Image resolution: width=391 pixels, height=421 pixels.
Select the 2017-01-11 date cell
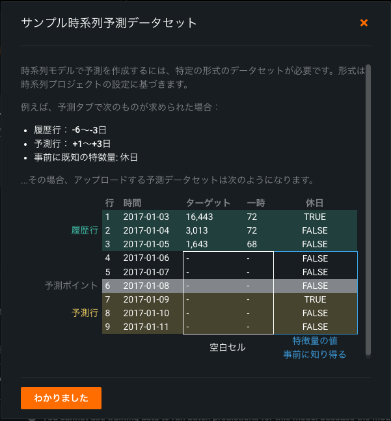pyautogui.click(x=145, y=327)
